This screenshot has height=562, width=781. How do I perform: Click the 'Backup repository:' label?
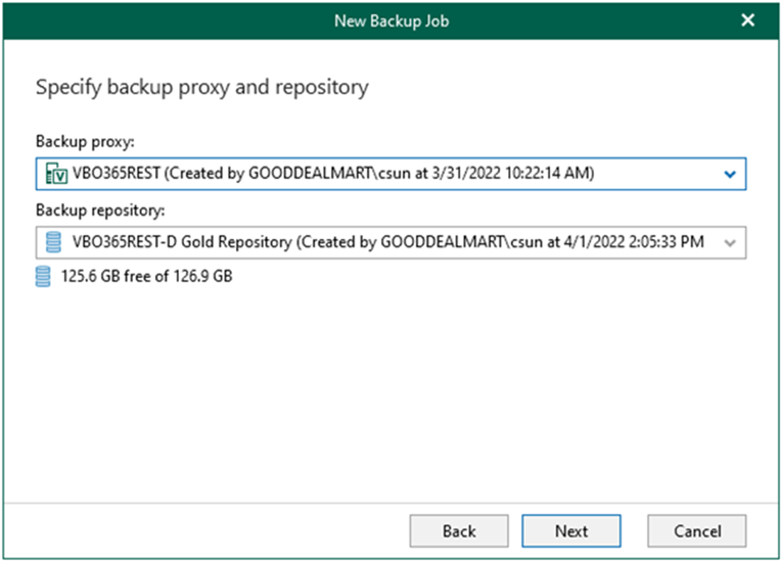(x=100, y=211)
